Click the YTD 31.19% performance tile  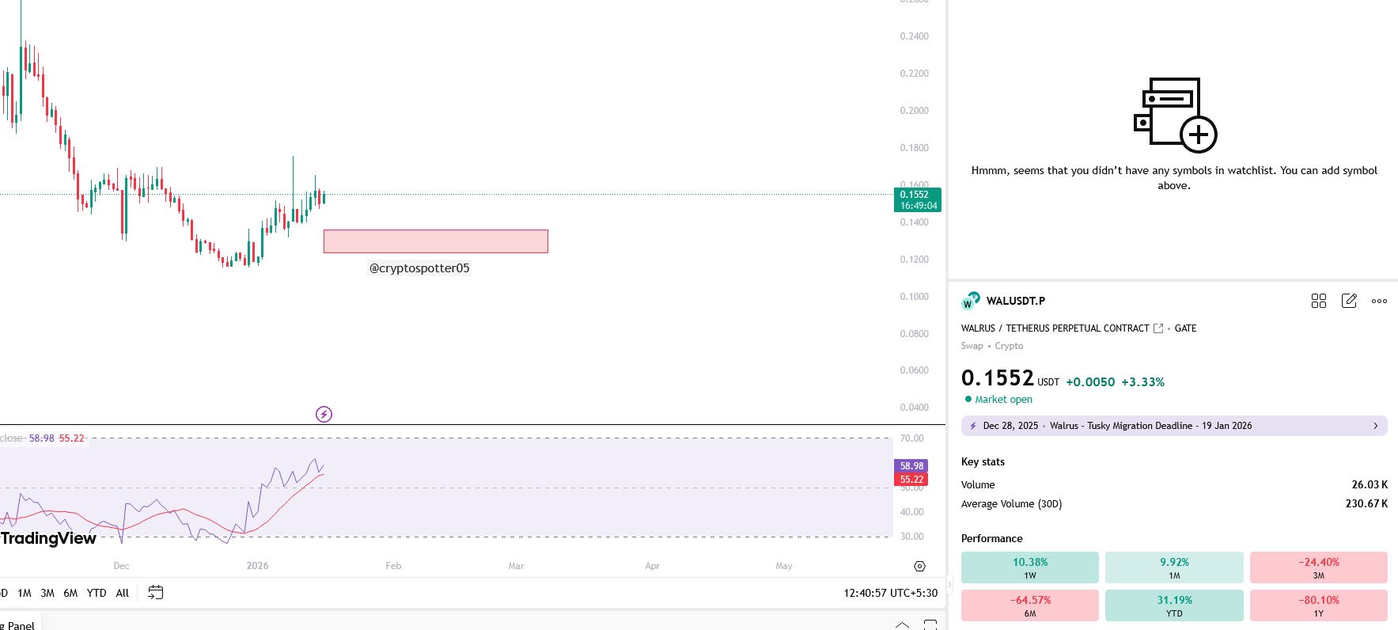(x=1174, y=605)
